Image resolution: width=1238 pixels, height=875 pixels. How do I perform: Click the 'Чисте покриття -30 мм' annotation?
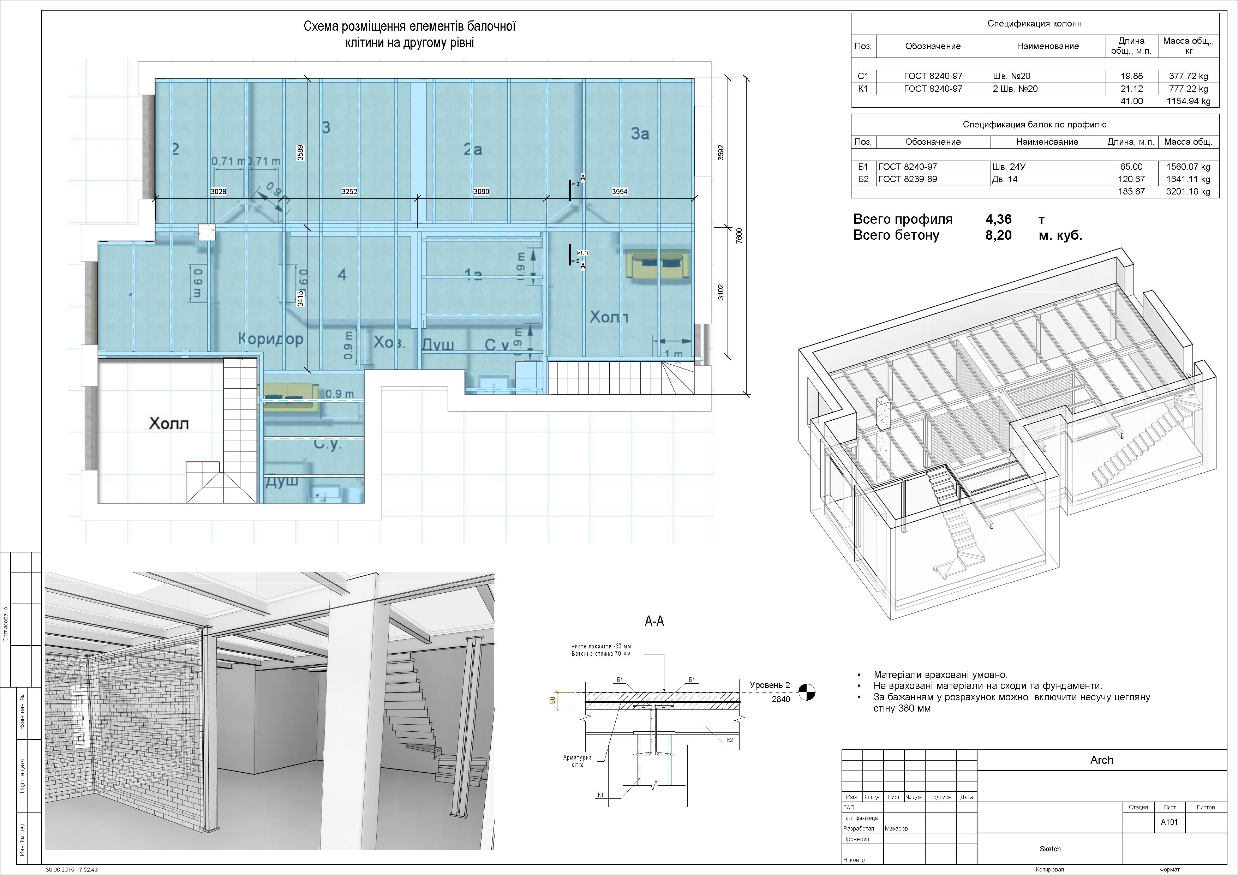click(601, 646)
